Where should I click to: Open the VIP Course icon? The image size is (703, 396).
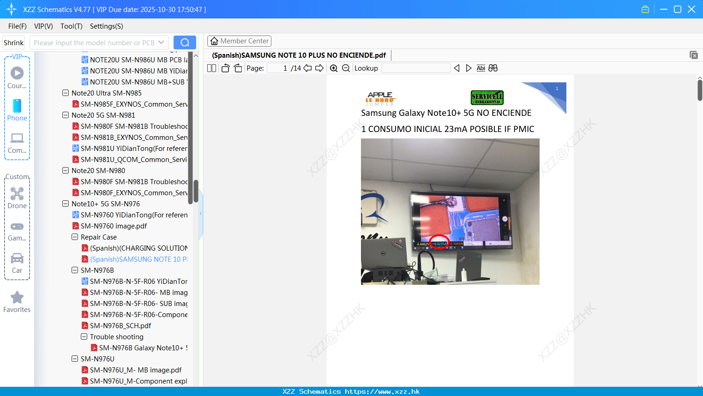17,78
